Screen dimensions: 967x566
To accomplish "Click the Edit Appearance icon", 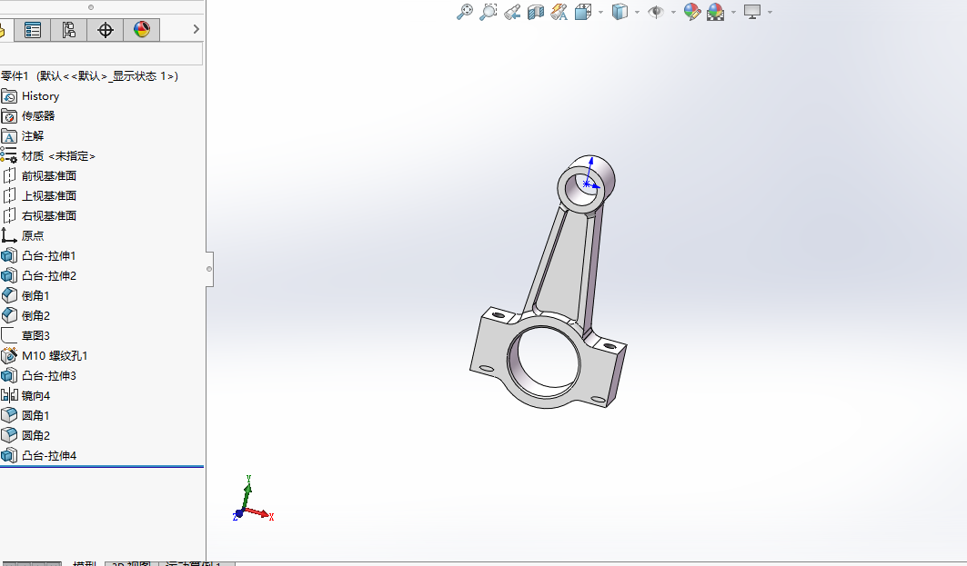I will click(692, 12).
